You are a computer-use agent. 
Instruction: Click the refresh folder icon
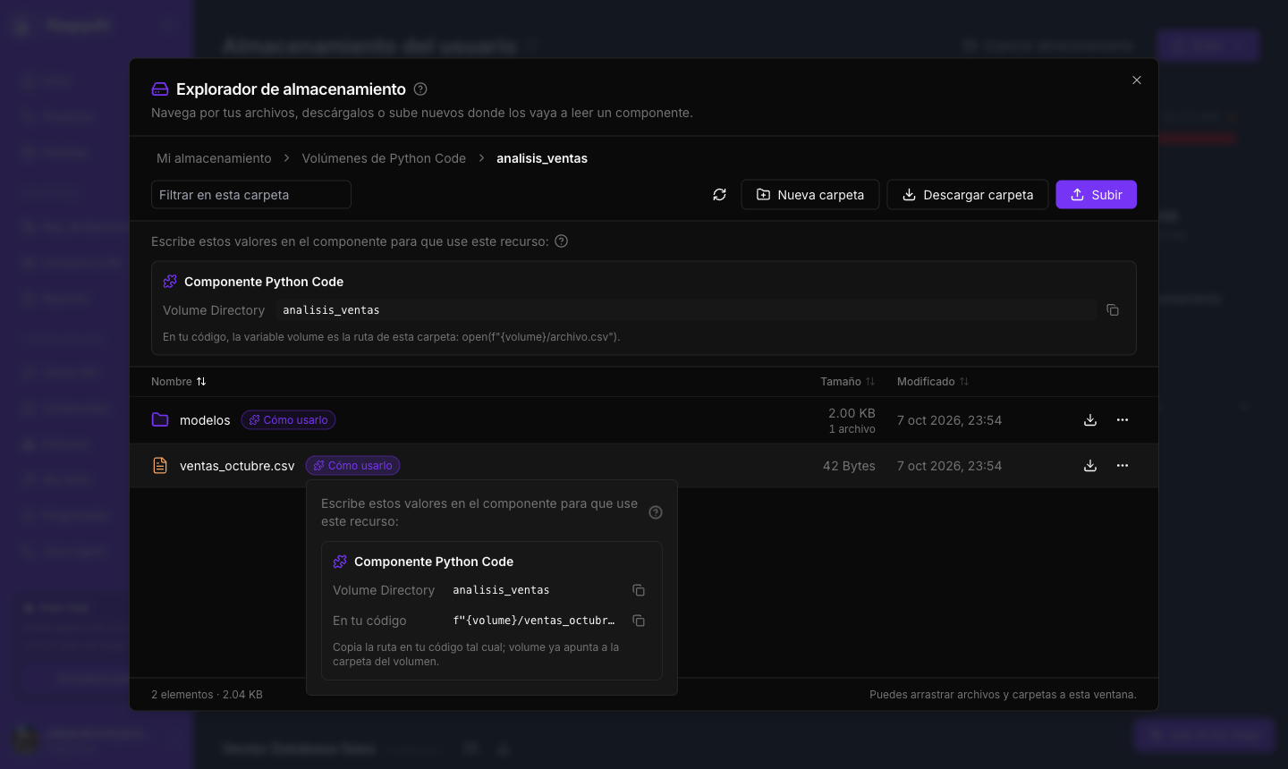coord(719,195)
